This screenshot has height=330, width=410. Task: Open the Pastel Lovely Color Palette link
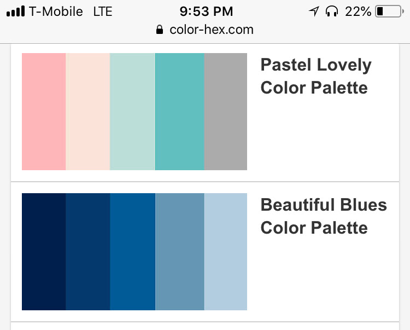coord(316,76)
